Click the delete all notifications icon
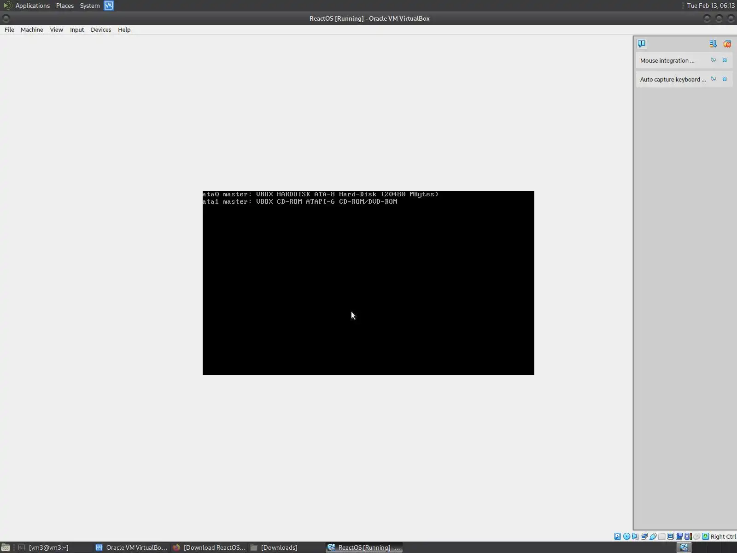The height and width of the screenshot is (553, 737). [727, 44]
